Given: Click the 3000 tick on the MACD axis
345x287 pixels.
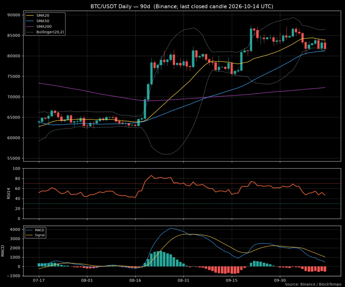Looking at the screenshot, I should [x=15, y=239].
